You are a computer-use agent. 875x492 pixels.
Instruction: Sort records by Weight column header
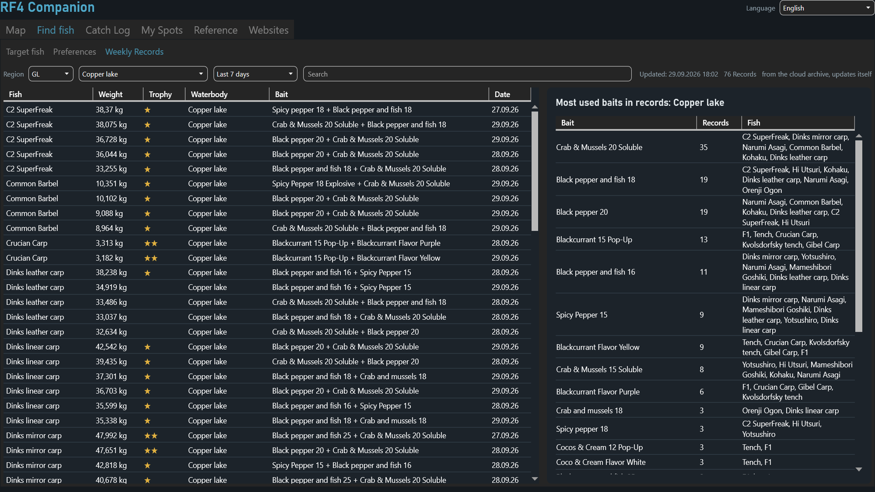coord(118,94)
